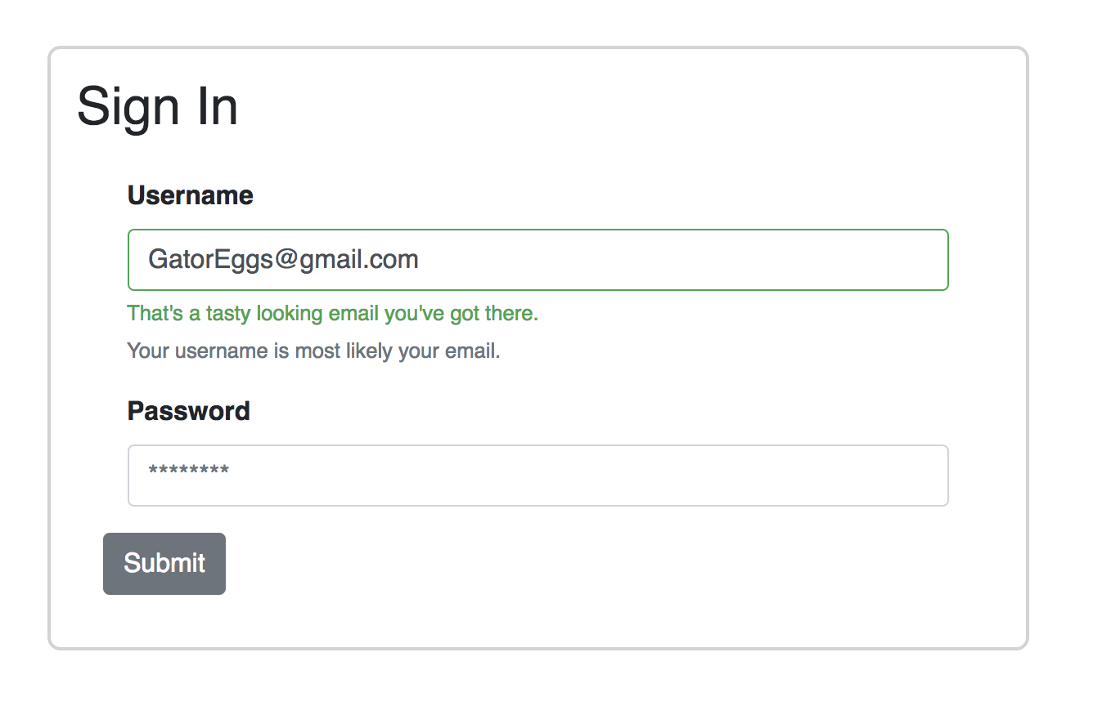Image resolution: width=1111 pixels, height=706 pixels.
Task: Click the Submit button
Action: 164,564
